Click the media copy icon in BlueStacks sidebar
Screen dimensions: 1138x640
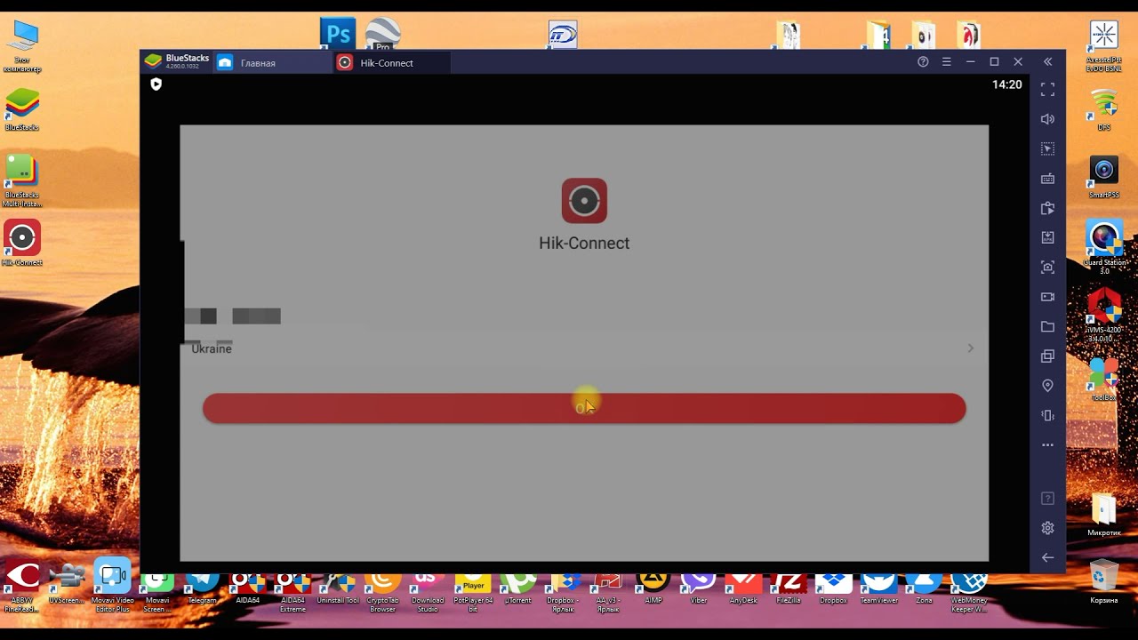[1047, 208]
